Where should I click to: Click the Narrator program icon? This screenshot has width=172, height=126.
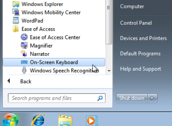tap(24, 54)
